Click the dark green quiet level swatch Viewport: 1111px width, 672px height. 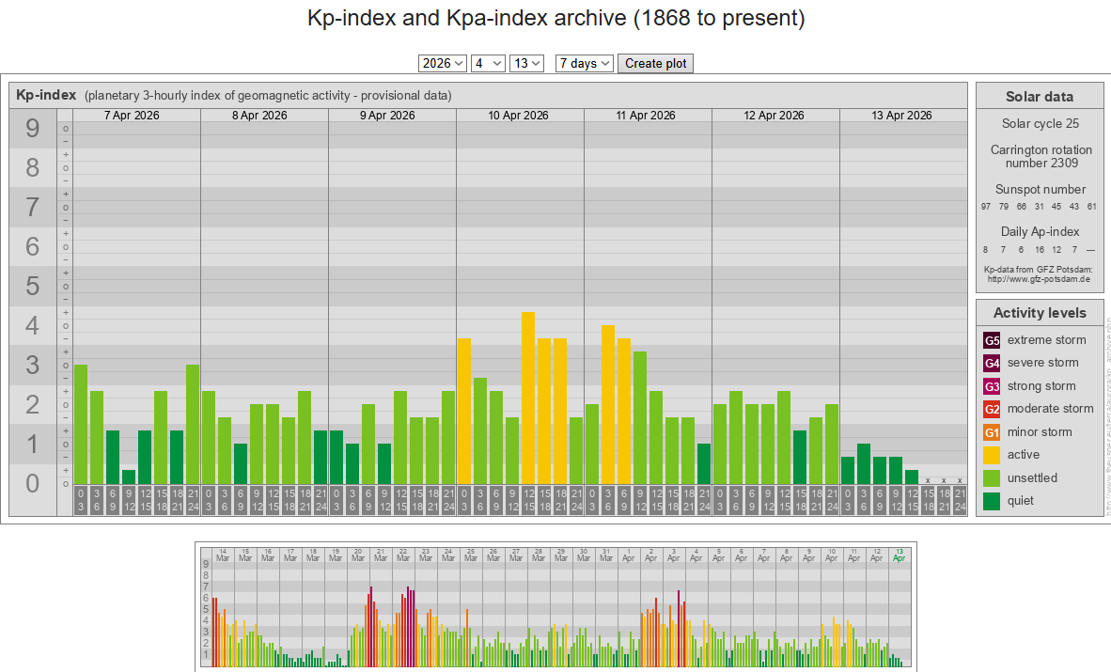point(992,501)
